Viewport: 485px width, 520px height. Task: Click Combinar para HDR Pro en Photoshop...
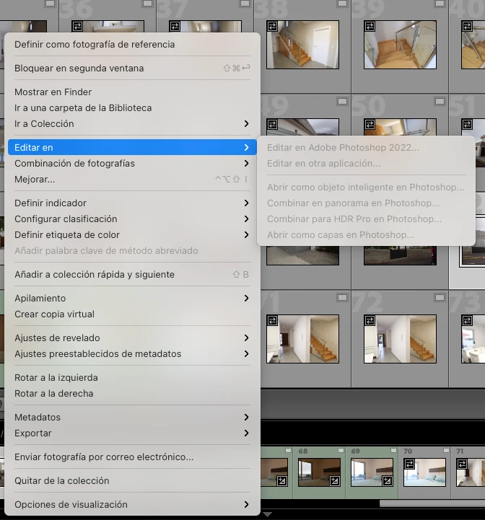366,219
